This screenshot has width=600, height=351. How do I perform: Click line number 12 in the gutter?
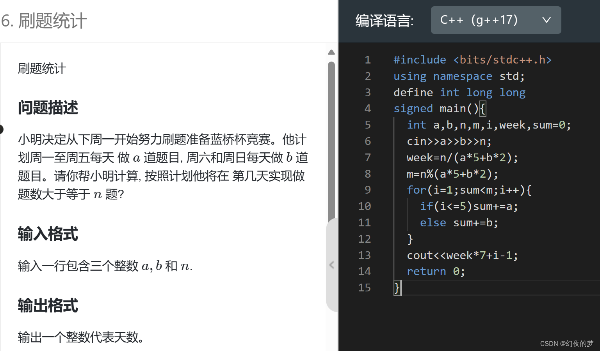[x=364, y=239]
